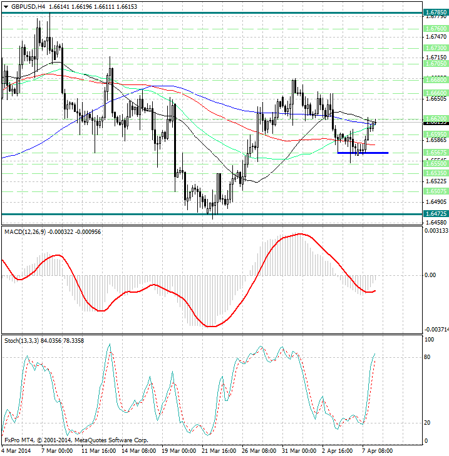Click the 1.67300 level label

[435, 48]
